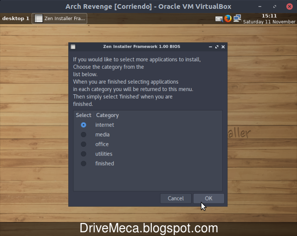
Task: Open Firefox from the panel tray
Action: coord(228,19)
